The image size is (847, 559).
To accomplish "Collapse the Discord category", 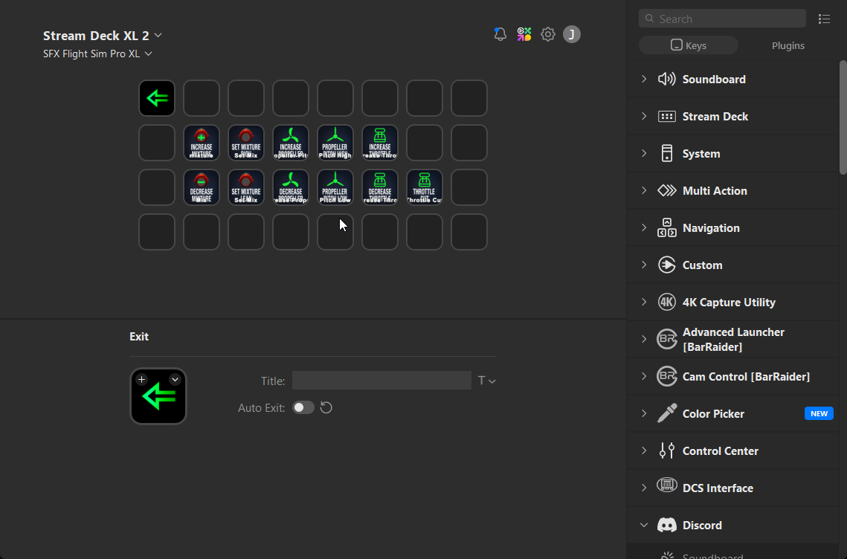I will click(x=644, y=525).
